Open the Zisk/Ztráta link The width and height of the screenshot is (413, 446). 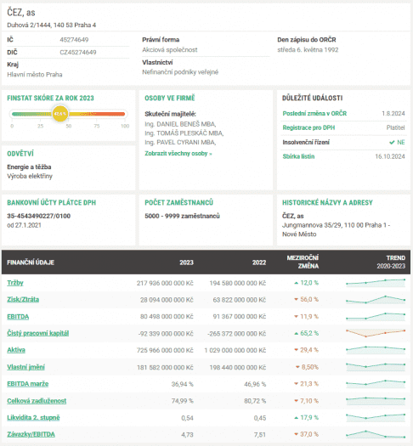tap(23, 300)
